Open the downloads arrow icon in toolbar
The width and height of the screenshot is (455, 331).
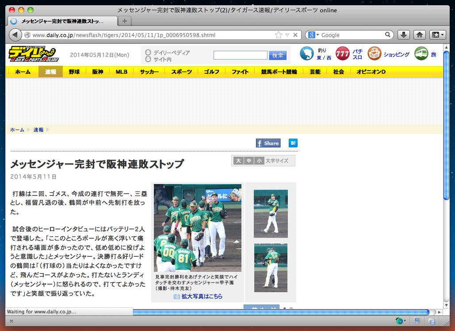pyautogui.click(x=403, y=35)
